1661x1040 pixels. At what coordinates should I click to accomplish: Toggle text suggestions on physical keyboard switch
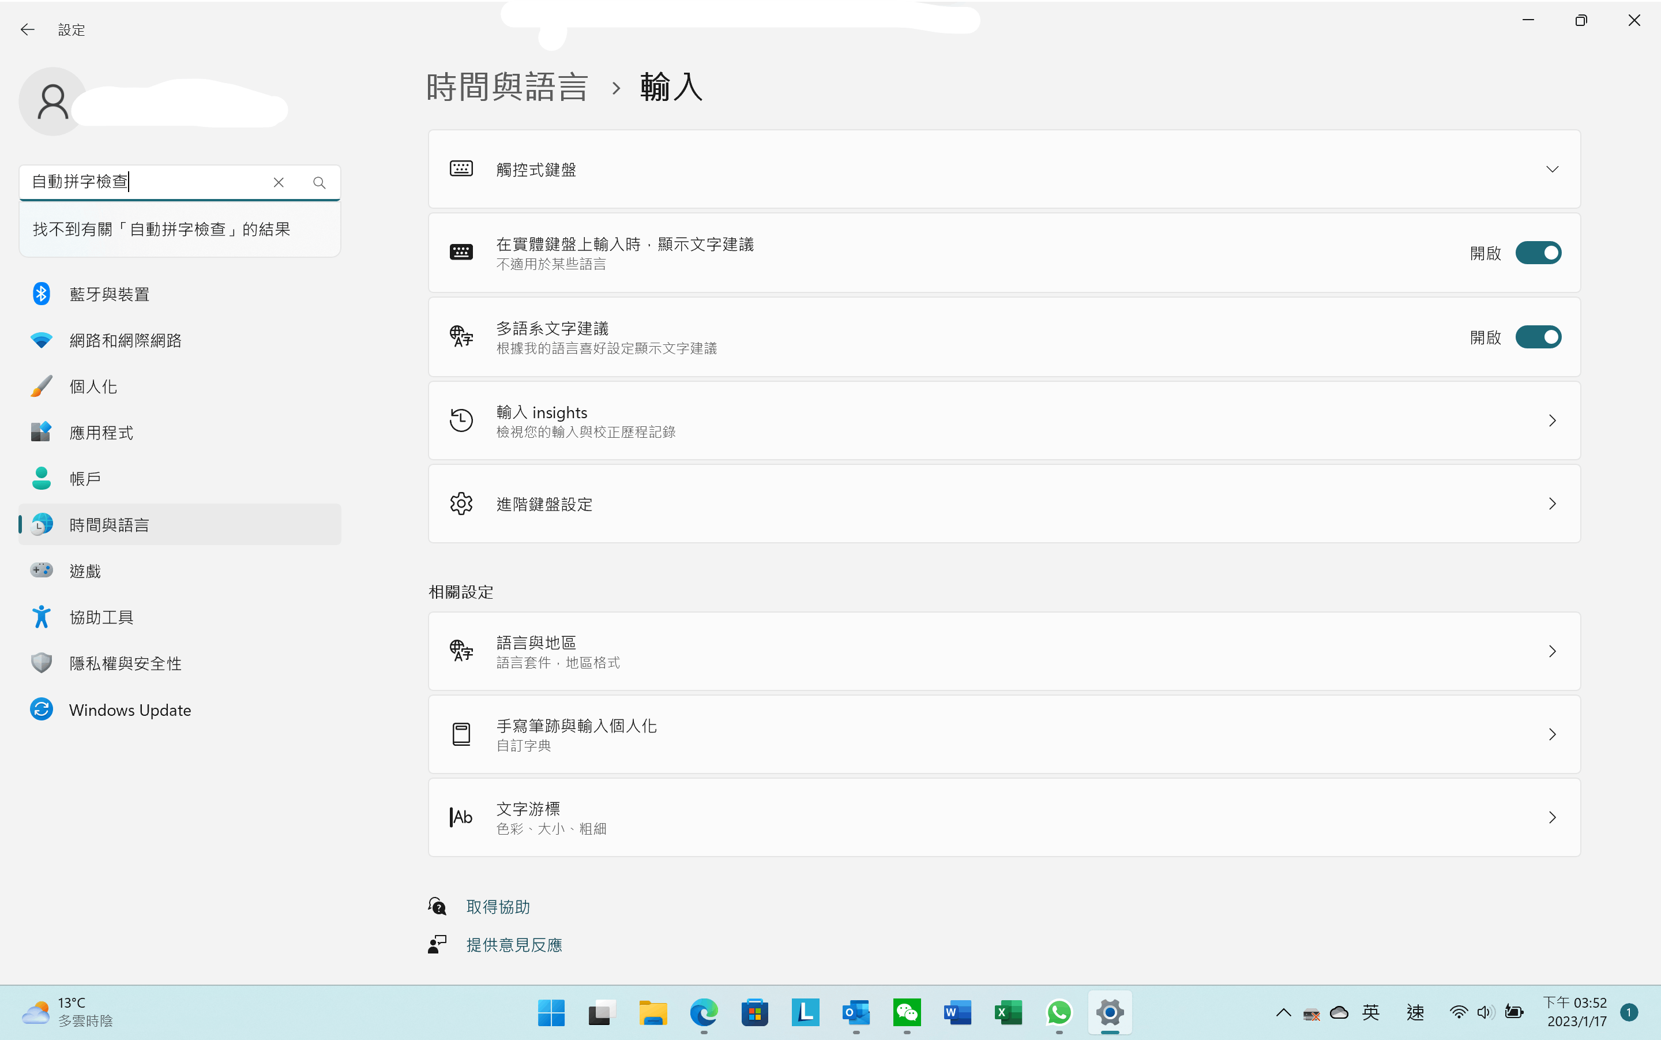(x=1538, y=253)
